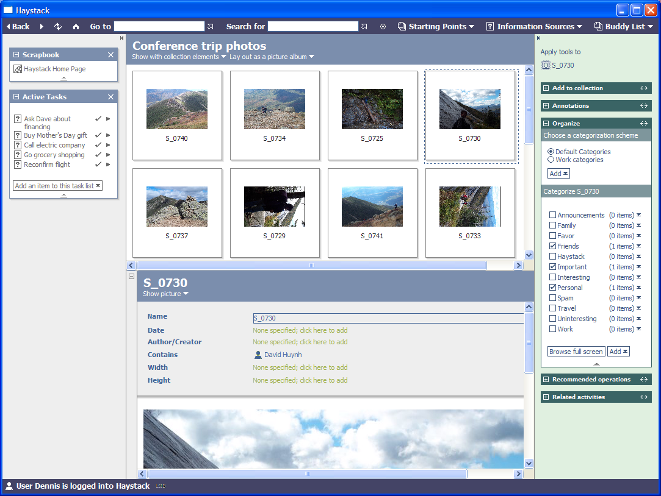Expand the Add to collection panel
The height and width of the screenshot is (496, 661).
click(x=546, y=88)
